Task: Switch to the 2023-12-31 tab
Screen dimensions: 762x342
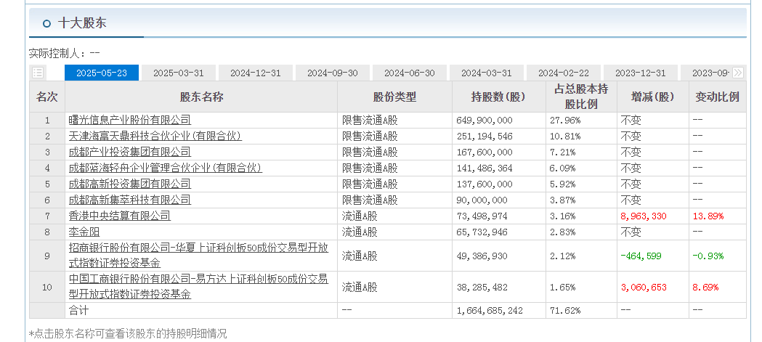Action: click(x=641, y=73)
